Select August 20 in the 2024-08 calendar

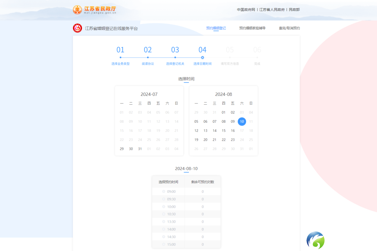click(x=205, y=139)
